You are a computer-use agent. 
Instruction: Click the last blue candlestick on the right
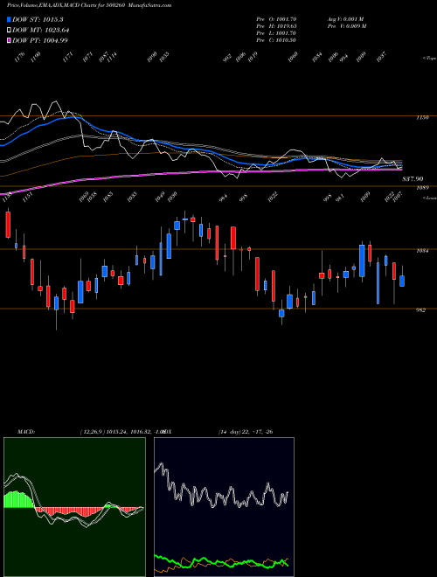tap(402, 282)
